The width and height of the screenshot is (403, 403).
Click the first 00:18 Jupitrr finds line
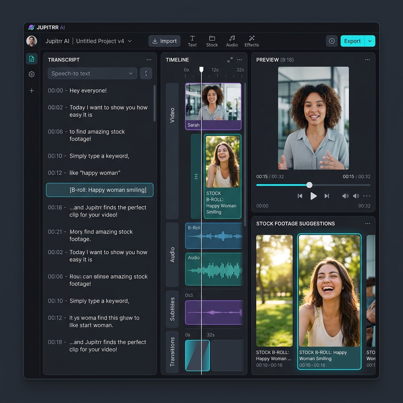(108, 211)
